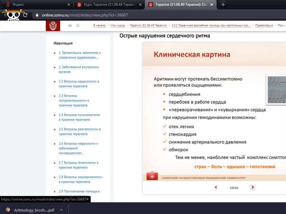Open the Презентация breadcrumb link
The height and width of the screenshot is (214, 286).
pos(264,25)
